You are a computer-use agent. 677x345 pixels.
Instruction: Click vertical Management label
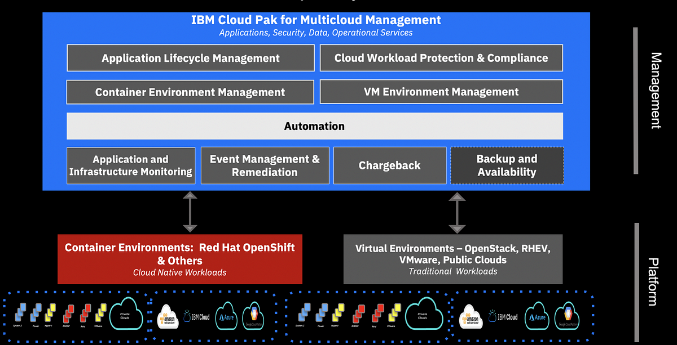656,91
